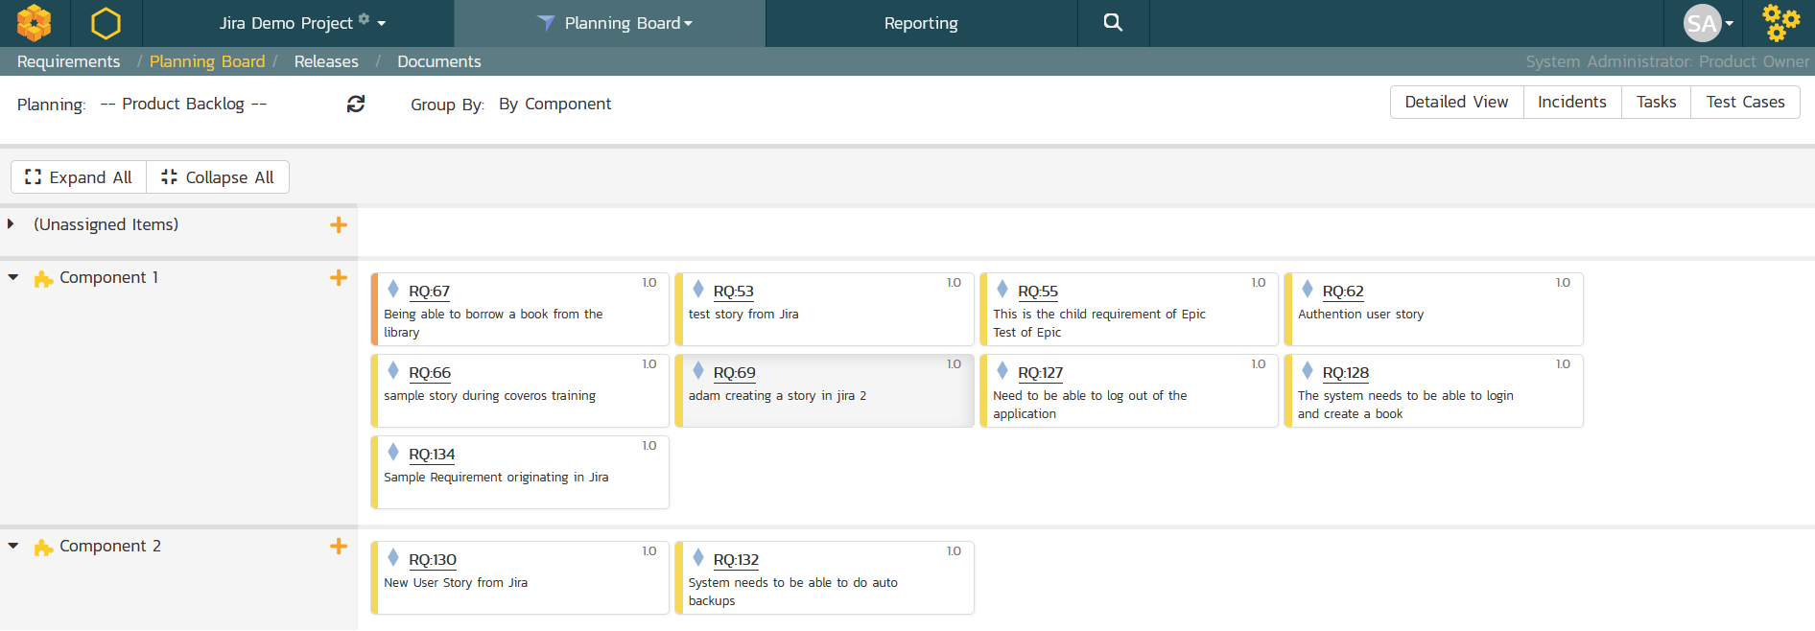Screen dimensions: 1815x631
Task: Click the orange honeycomb logo icon
Action: point(35,23)
